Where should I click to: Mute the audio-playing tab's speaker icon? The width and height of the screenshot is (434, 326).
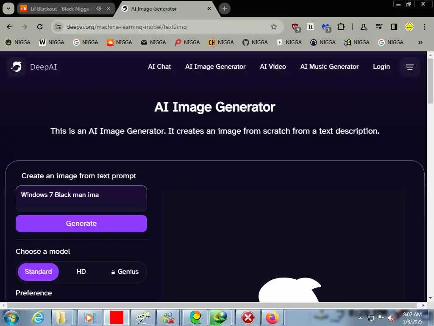click(x=98, y=8)
